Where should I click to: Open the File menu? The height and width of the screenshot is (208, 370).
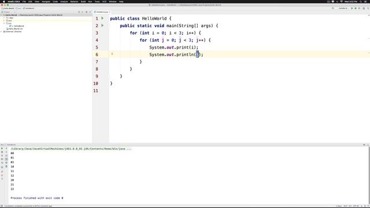click(x=24, y=1)
